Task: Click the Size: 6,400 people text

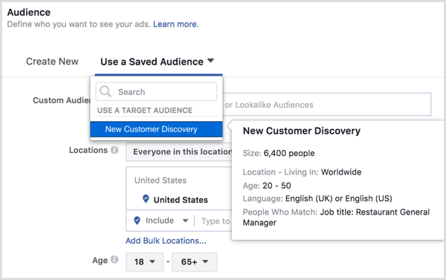Action: [279, 153]
